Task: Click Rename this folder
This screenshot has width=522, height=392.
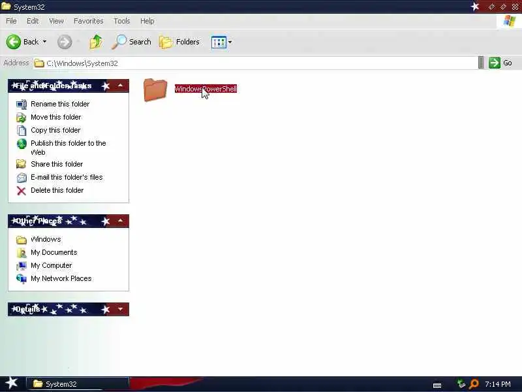Action: click(60, 104)
